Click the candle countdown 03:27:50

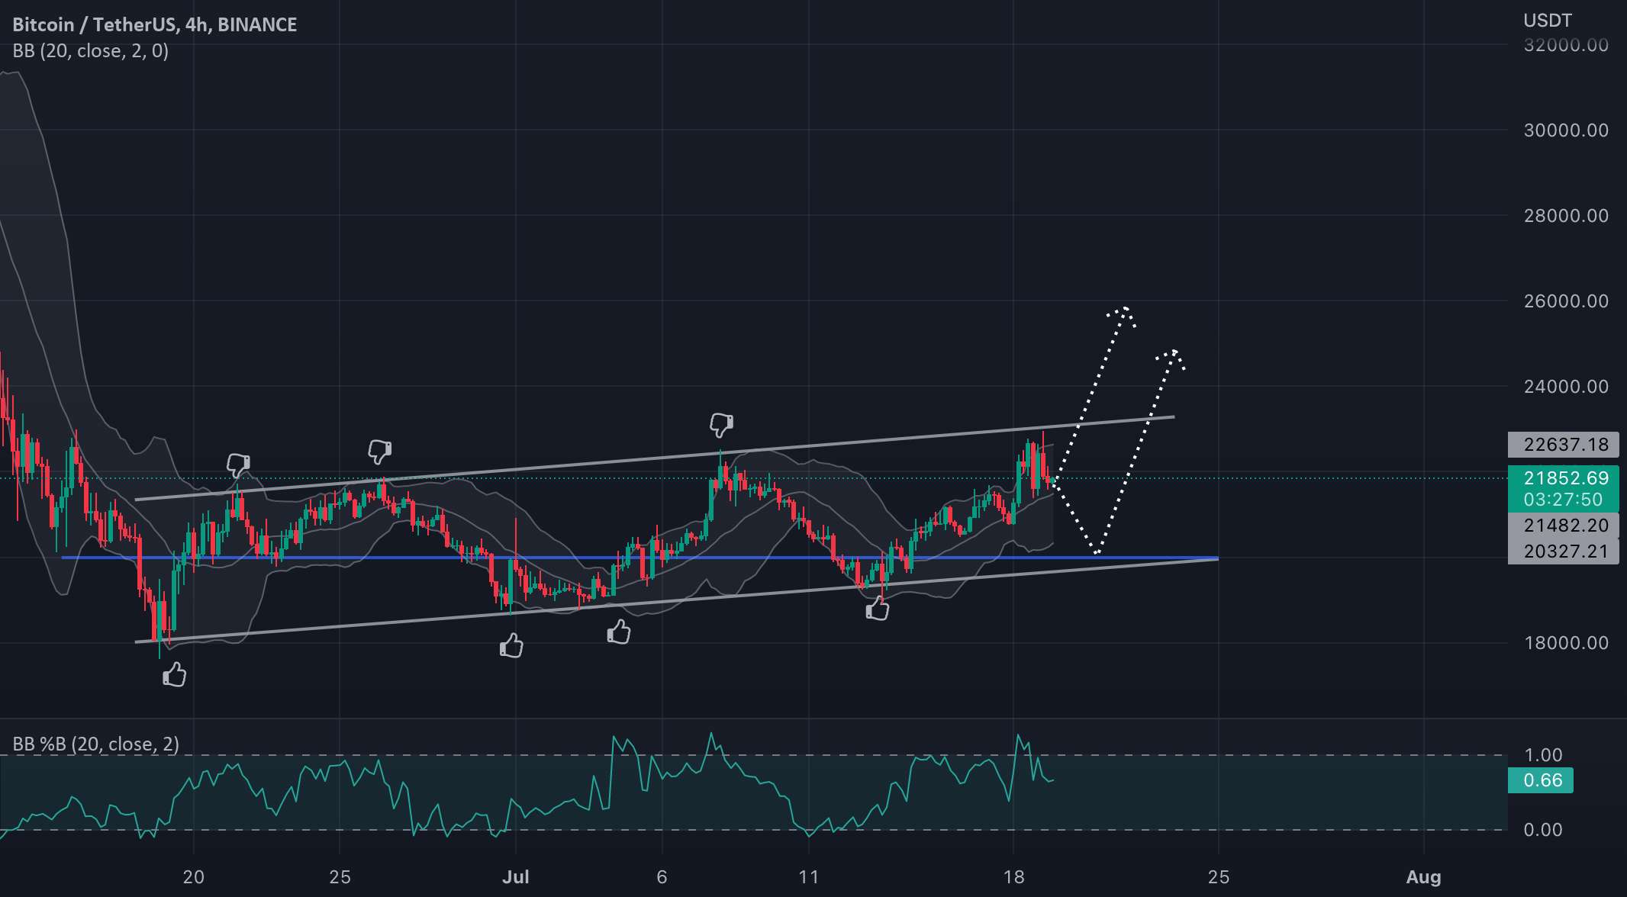[x=1563, y=500]
